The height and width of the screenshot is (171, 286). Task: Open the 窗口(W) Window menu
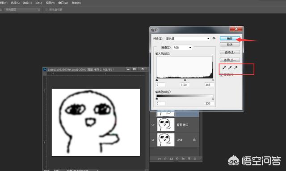pyautogui.click(x=63, y=3)
